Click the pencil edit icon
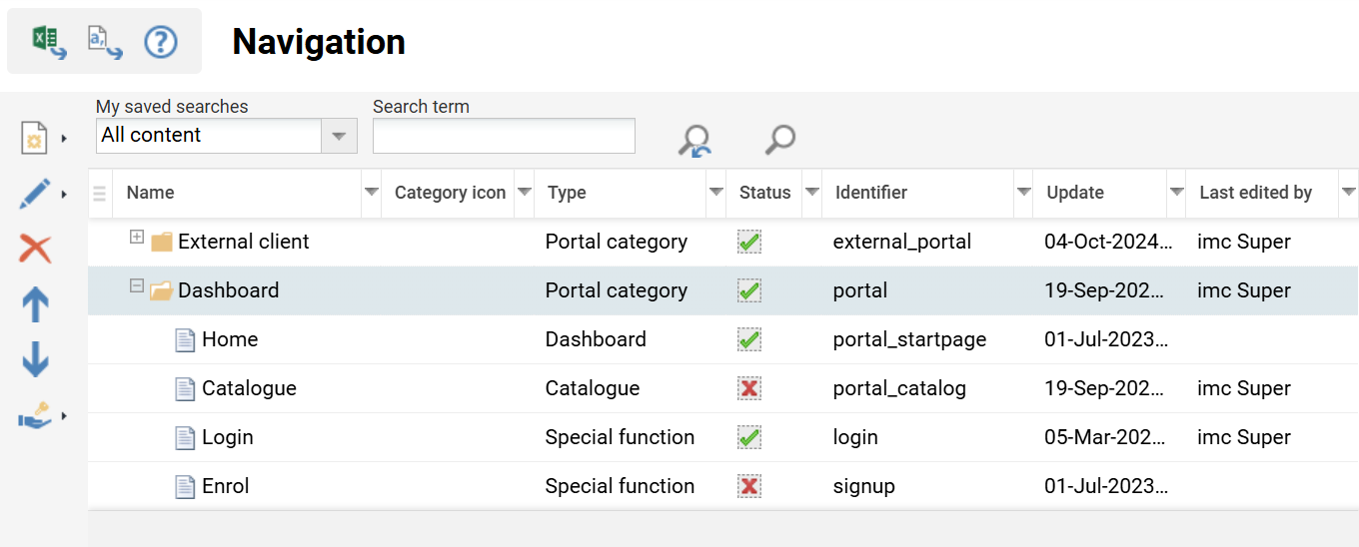 tap(34, 194)
